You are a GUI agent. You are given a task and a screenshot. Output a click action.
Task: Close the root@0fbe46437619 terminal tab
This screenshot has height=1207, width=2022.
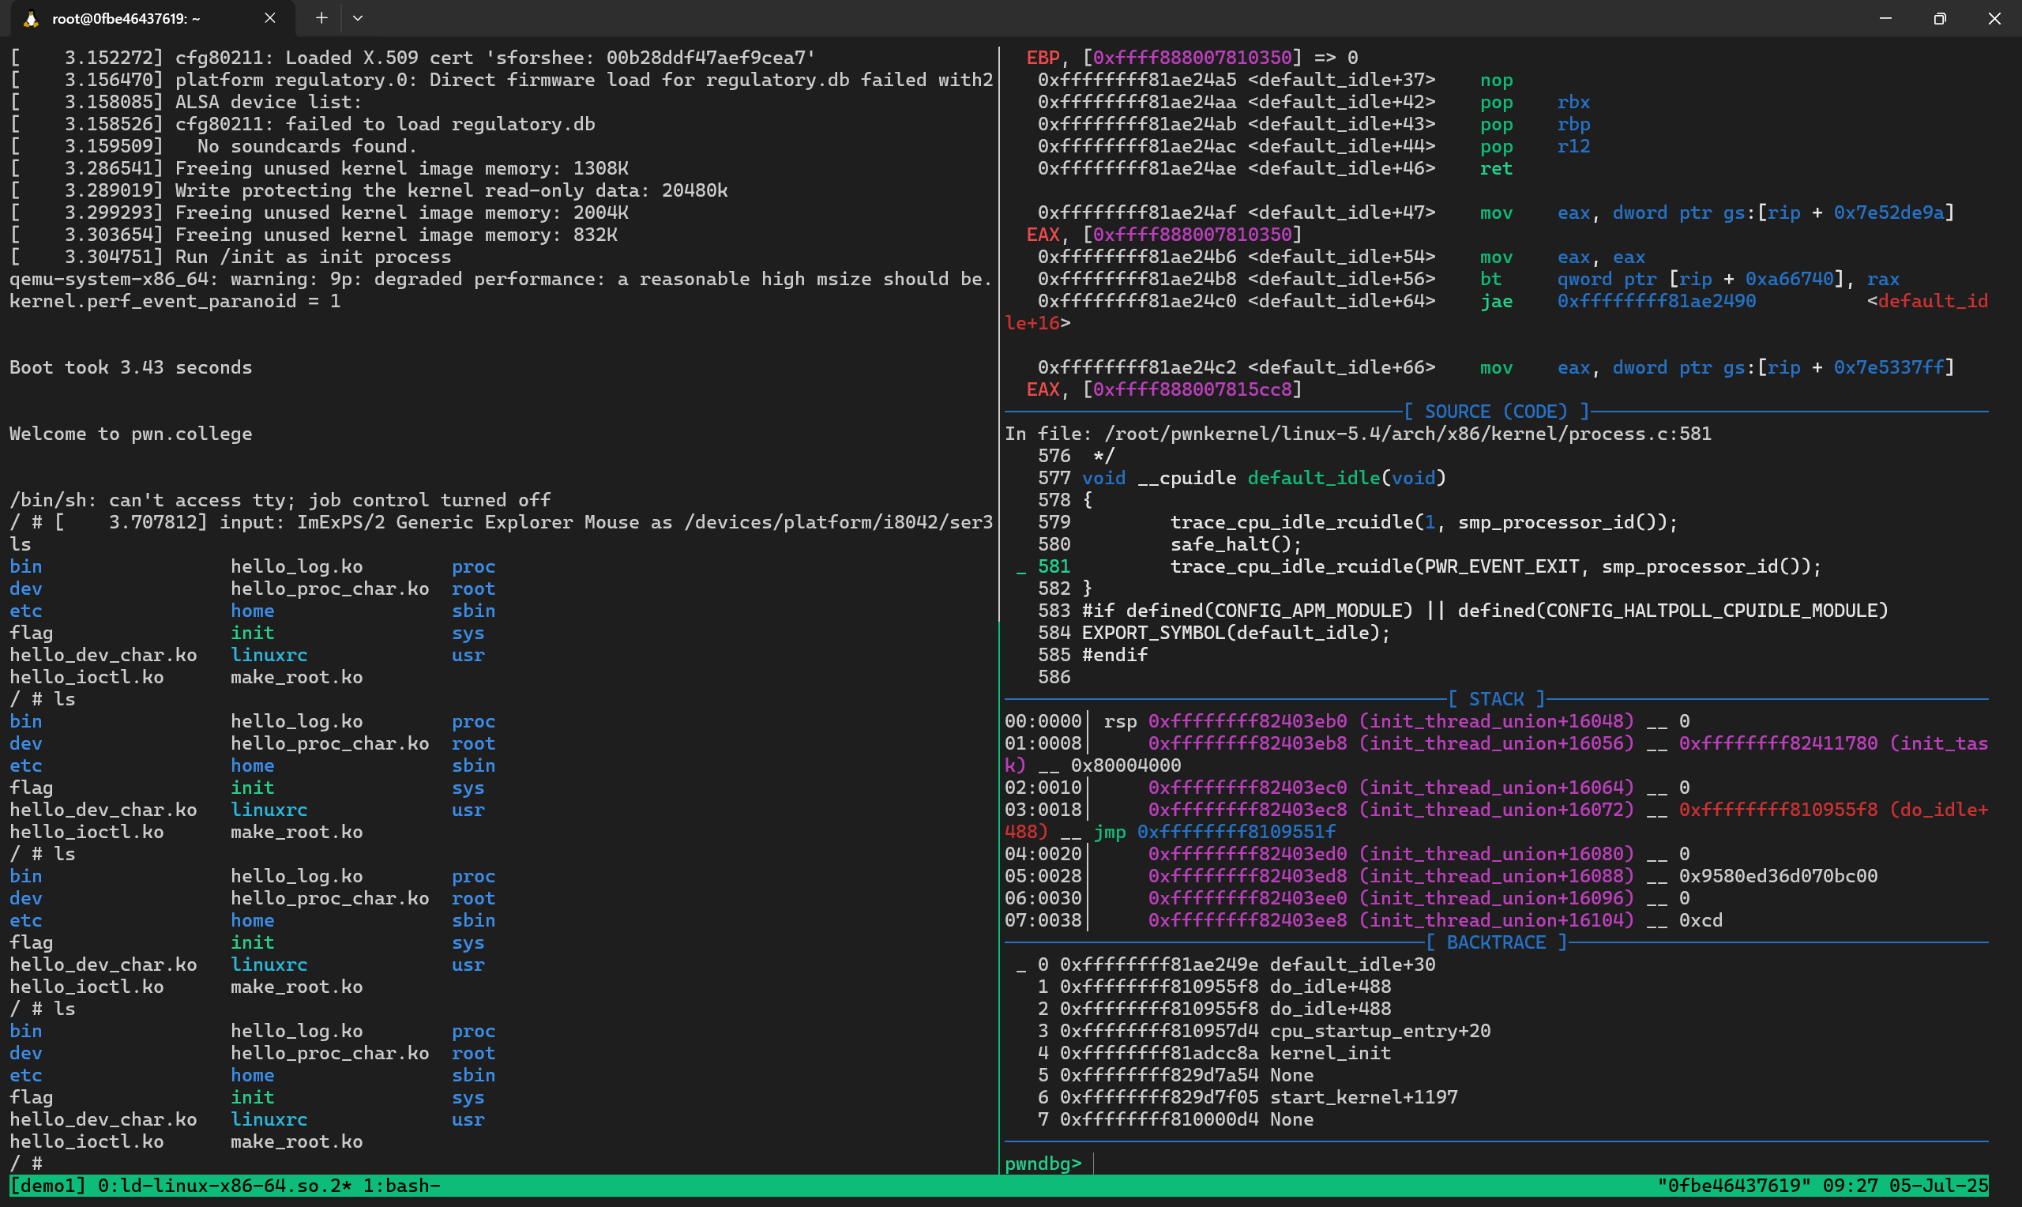270,18
